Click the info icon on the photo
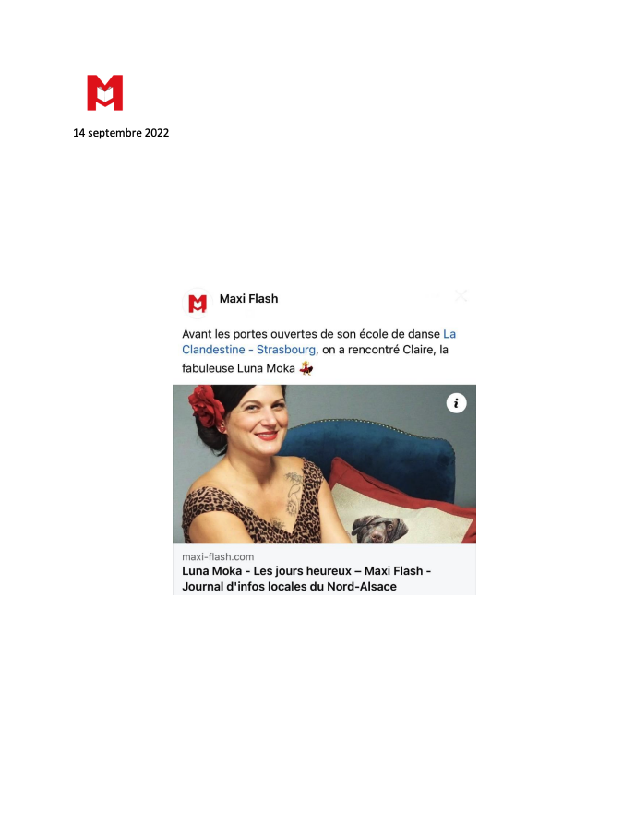 point(456,403)
